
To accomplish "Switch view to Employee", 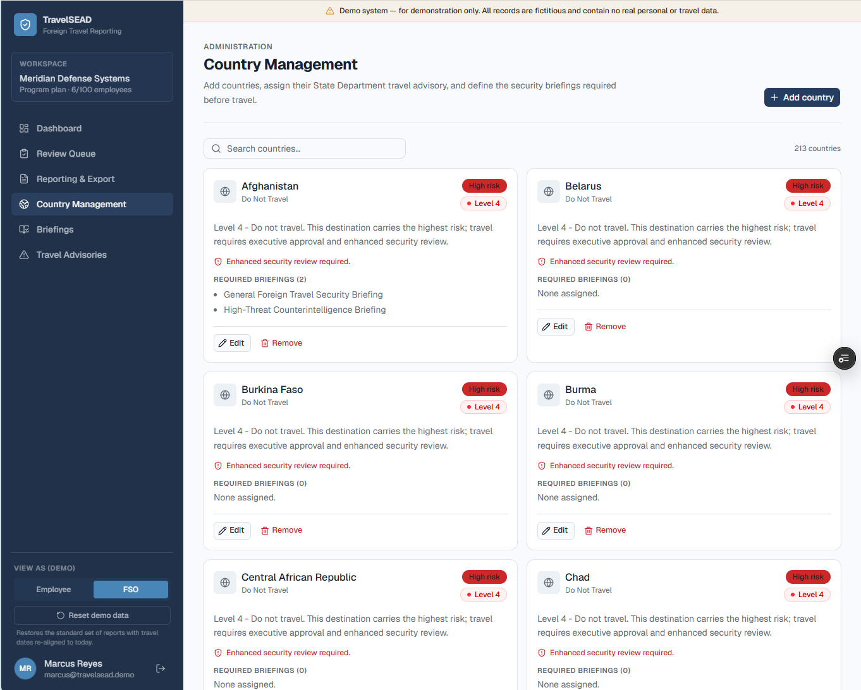I will [x=54, y=590].
